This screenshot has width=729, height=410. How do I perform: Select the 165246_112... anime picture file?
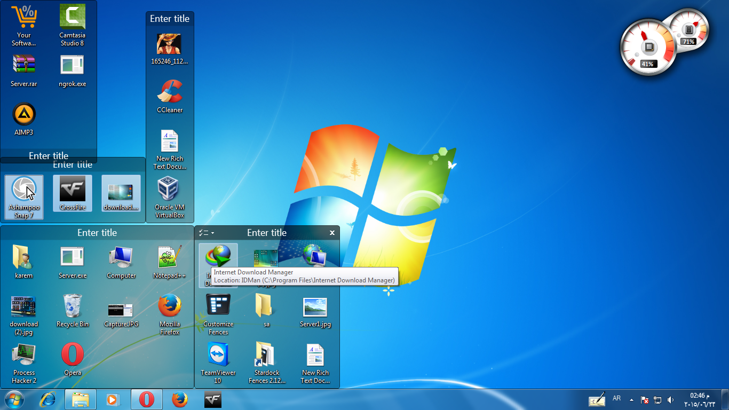170,49
